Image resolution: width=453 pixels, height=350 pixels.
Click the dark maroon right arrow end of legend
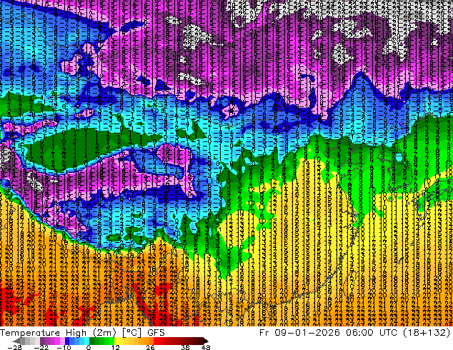pos(205,341)
